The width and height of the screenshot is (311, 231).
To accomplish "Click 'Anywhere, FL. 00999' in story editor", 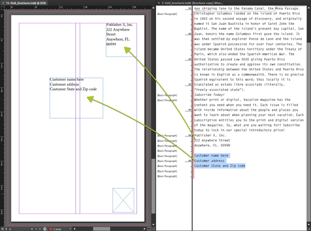I will (x=212, y=145).
